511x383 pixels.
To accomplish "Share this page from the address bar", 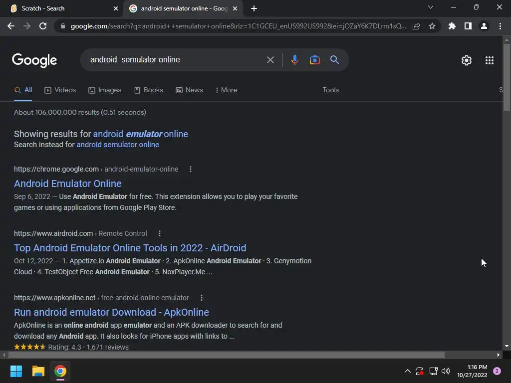I will pyautogui.click(x=416, y=26).
